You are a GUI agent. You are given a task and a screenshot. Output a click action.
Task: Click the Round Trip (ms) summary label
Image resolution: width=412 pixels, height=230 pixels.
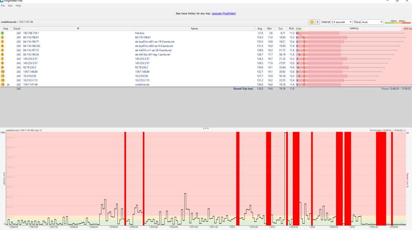[243, 88]
